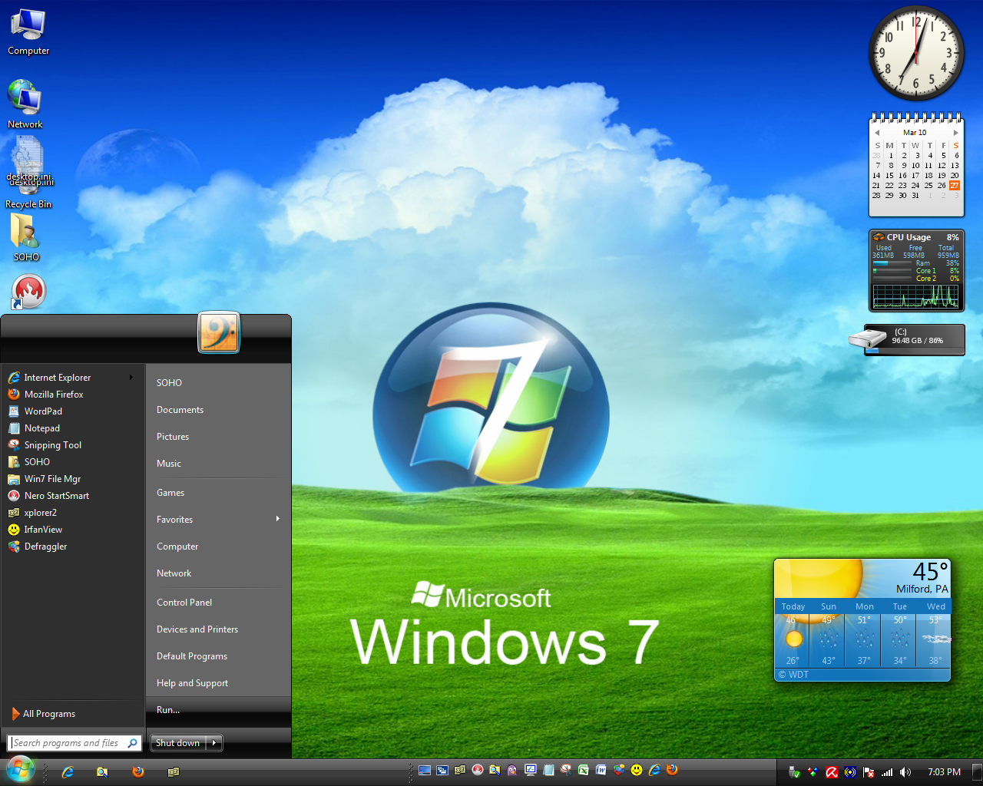The image size is (983, 786).
Task: Open the network signal tray icon
Action: (x=887, y=772)
